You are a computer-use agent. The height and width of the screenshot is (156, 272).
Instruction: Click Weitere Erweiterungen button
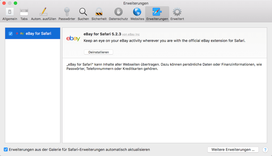pyautogui.click(x=233, y=150)
